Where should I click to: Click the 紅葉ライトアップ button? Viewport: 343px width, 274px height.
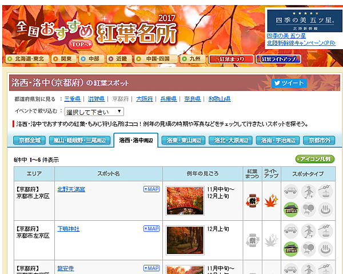pyautogui.click(x=278, y=59)
